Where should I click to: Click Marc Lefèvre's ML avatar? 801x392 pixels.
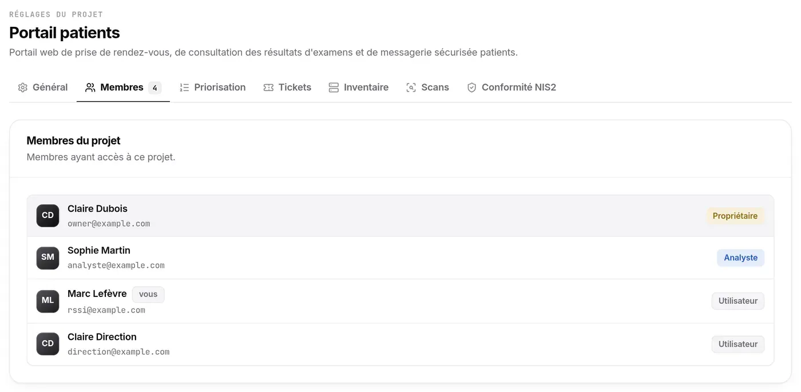(x=47, y=301)
